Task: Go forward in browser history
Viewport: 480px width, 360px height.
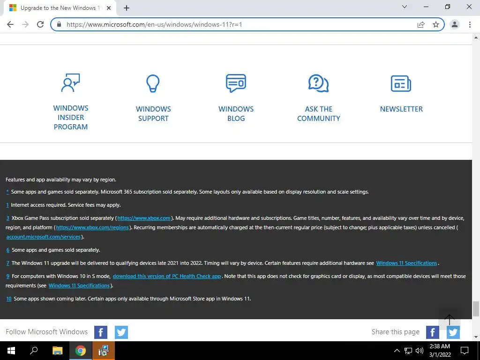Action: (x=25, y=24)
